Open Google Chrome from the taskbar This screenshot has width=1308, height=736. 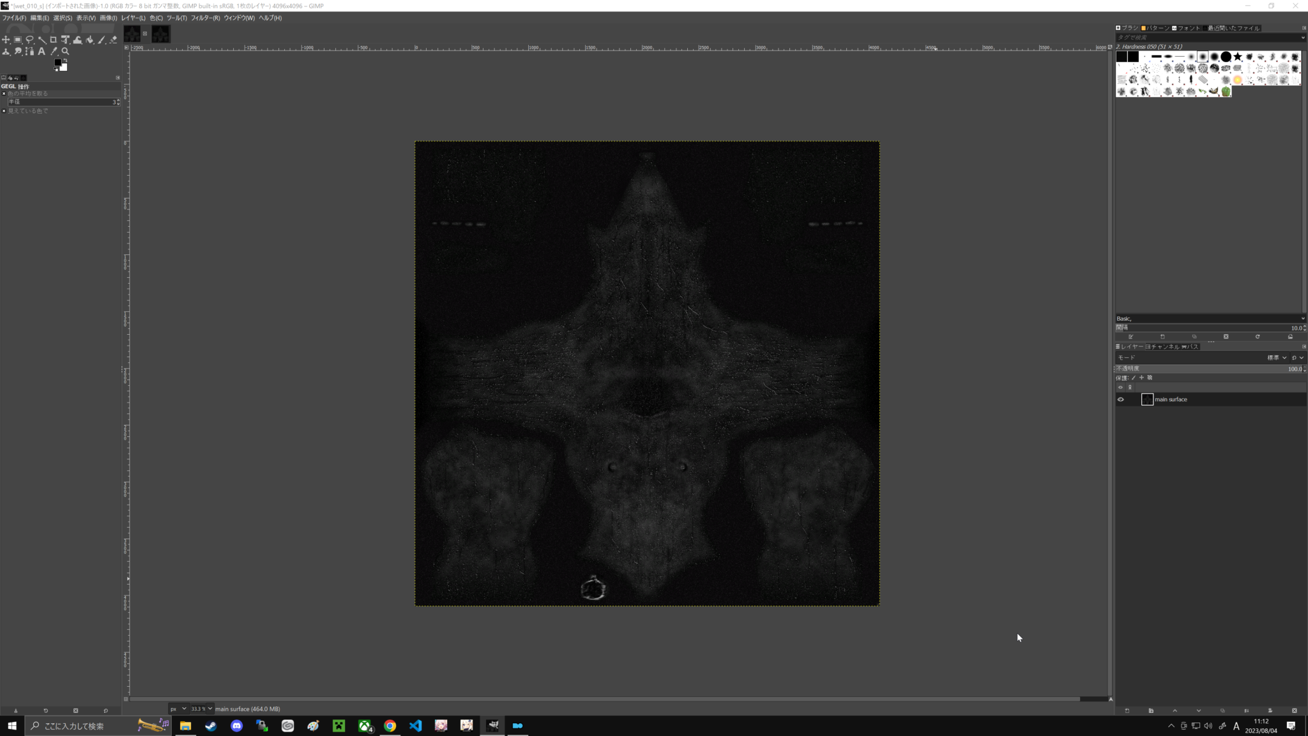pos(390,726)
